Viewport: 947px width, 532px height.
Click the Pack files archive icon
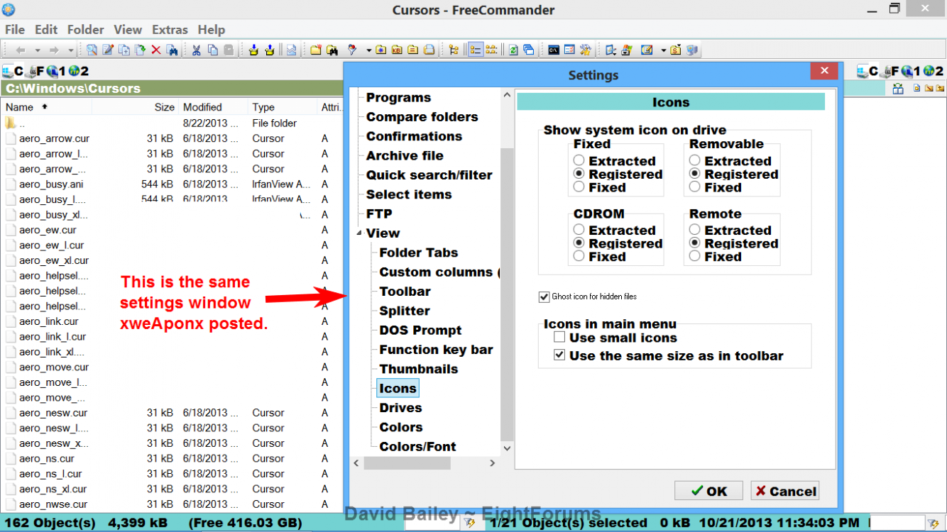tap(254, 50)
